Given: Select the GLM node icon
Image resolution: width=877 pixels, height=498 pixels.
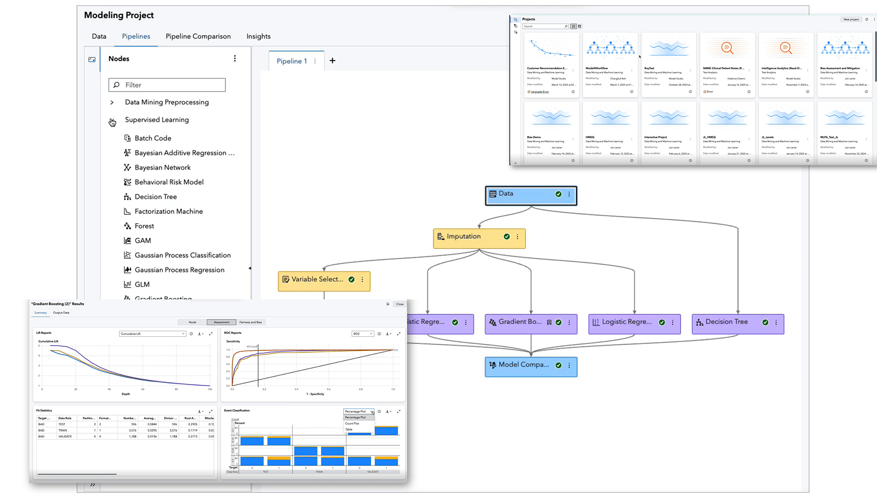Looking at the screenshot, I should pyautogui.click(x=127, y=284).
